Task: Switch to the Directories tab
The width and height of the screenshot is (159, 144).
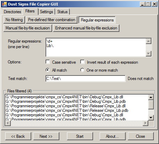Action: coord(12,12)
